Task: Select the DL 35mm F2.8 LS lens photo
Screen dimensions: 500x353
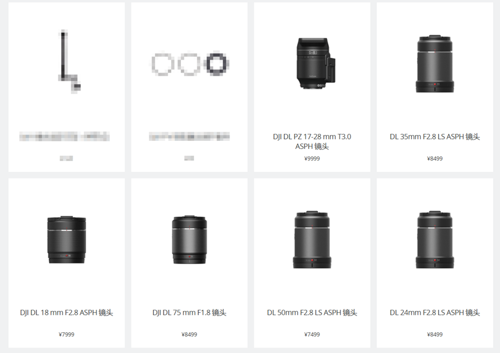Action: coord(435,63)
